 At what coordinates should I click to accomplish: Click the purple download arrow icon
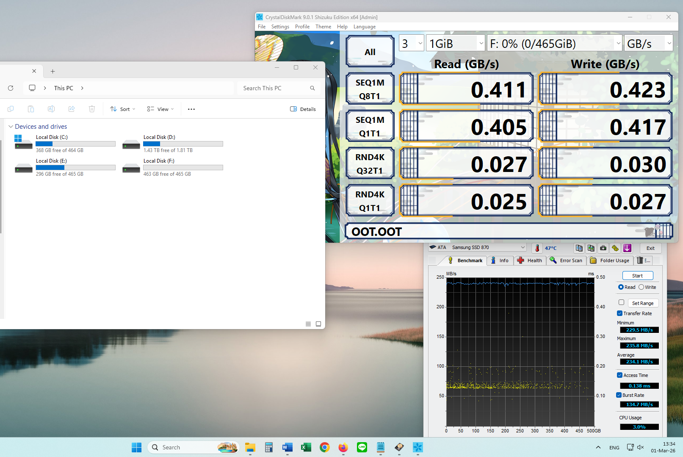(627, 248)
